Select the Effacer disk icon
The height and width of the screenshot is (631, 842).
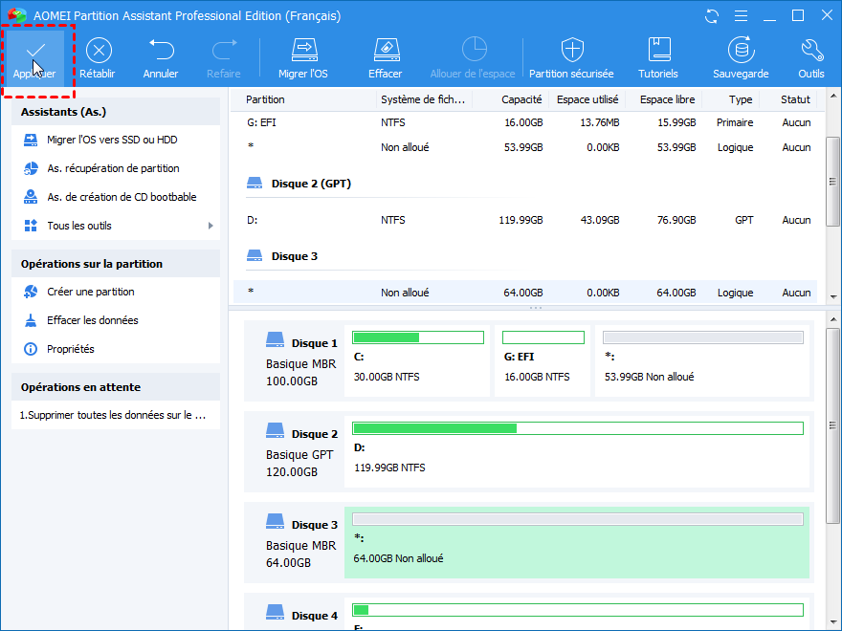tap(385, 51)
